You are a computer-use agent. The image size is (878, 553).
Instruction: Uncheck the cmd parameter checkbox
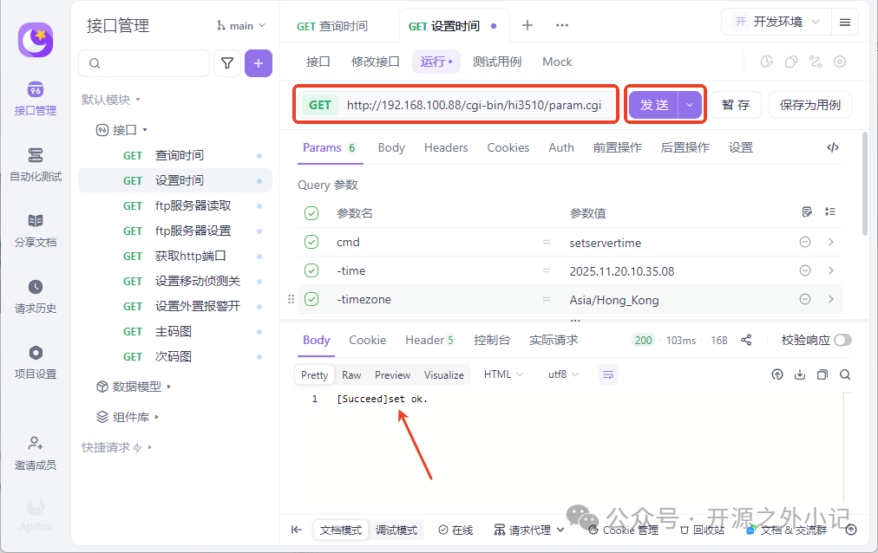coord(311,242)
